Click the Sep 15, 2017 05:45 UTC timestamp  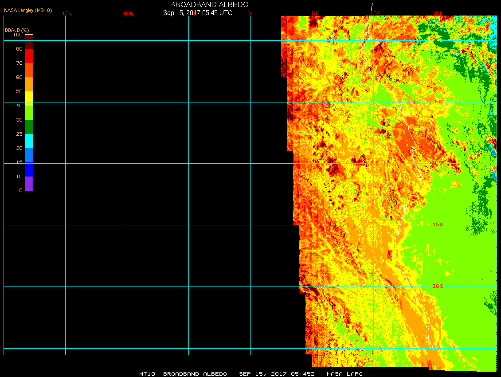(x=198, y=13)
